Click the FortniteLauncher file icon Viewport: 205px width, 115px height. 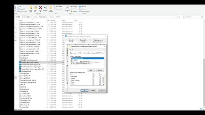[x=20, y=71]
